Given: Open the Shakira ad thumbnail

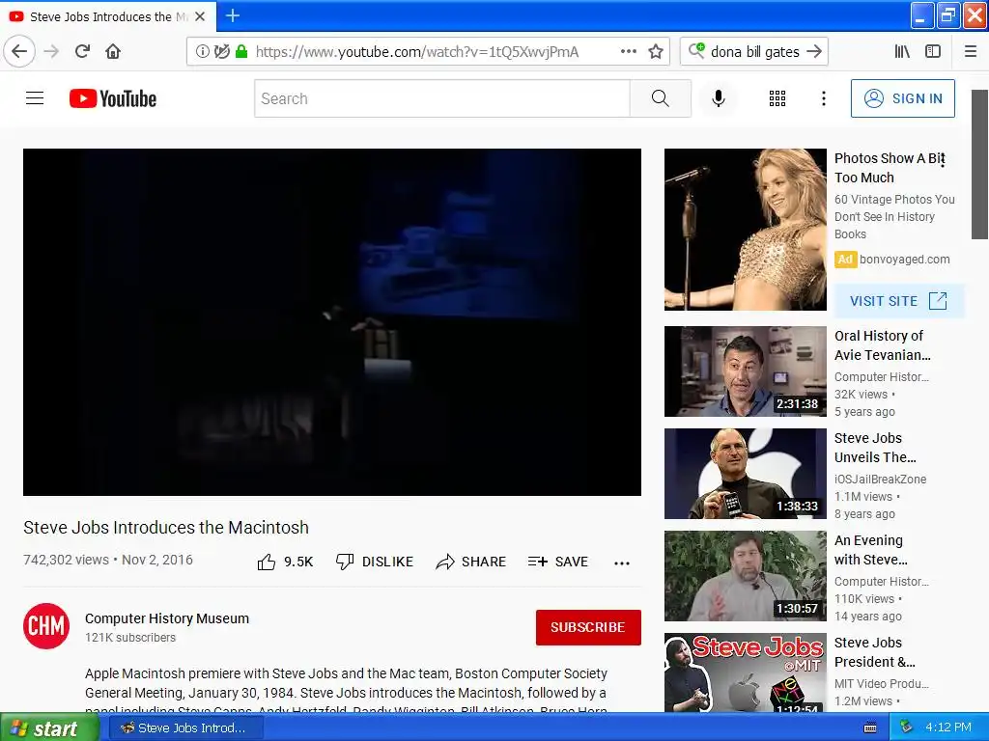Looking at the screenshot, I should [x=745, y=230].
